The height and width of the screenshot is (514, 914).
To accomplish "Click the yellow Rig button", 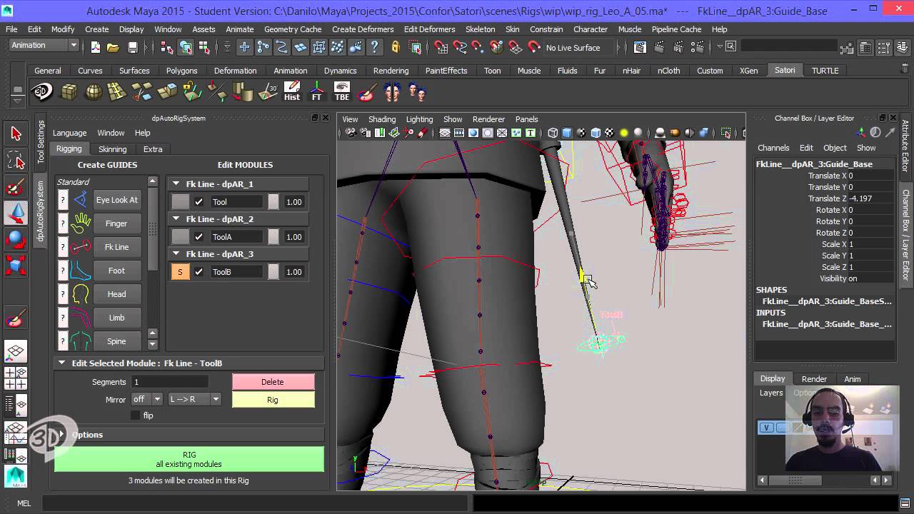I will 273,400.
